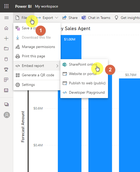Click the My workspace avatar icon
This screenshot has height=172, width=140.
point(7,115)
